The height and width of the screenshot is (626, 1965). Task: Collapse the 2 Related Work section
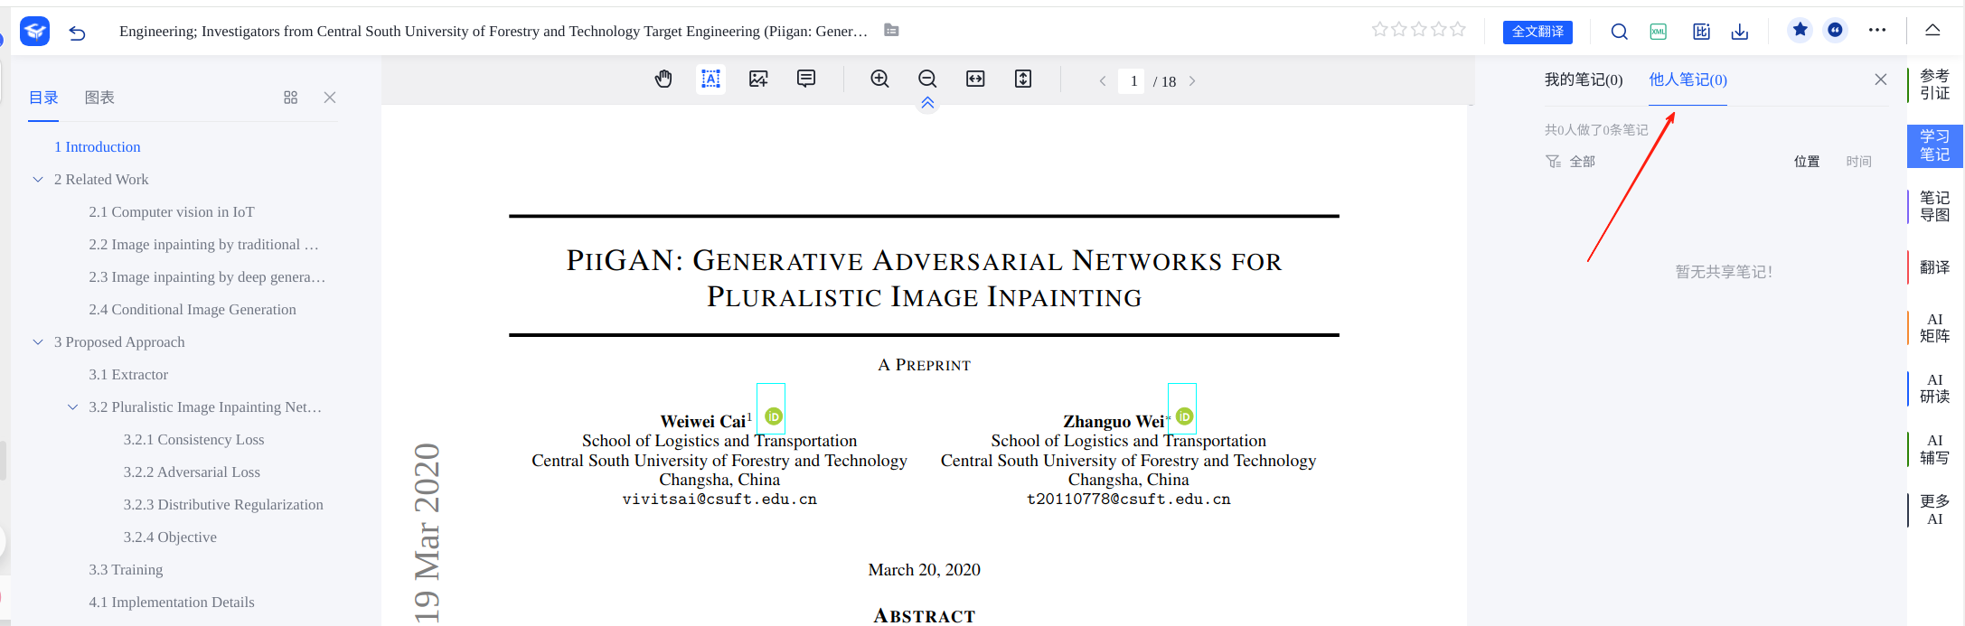coord(38,180)
